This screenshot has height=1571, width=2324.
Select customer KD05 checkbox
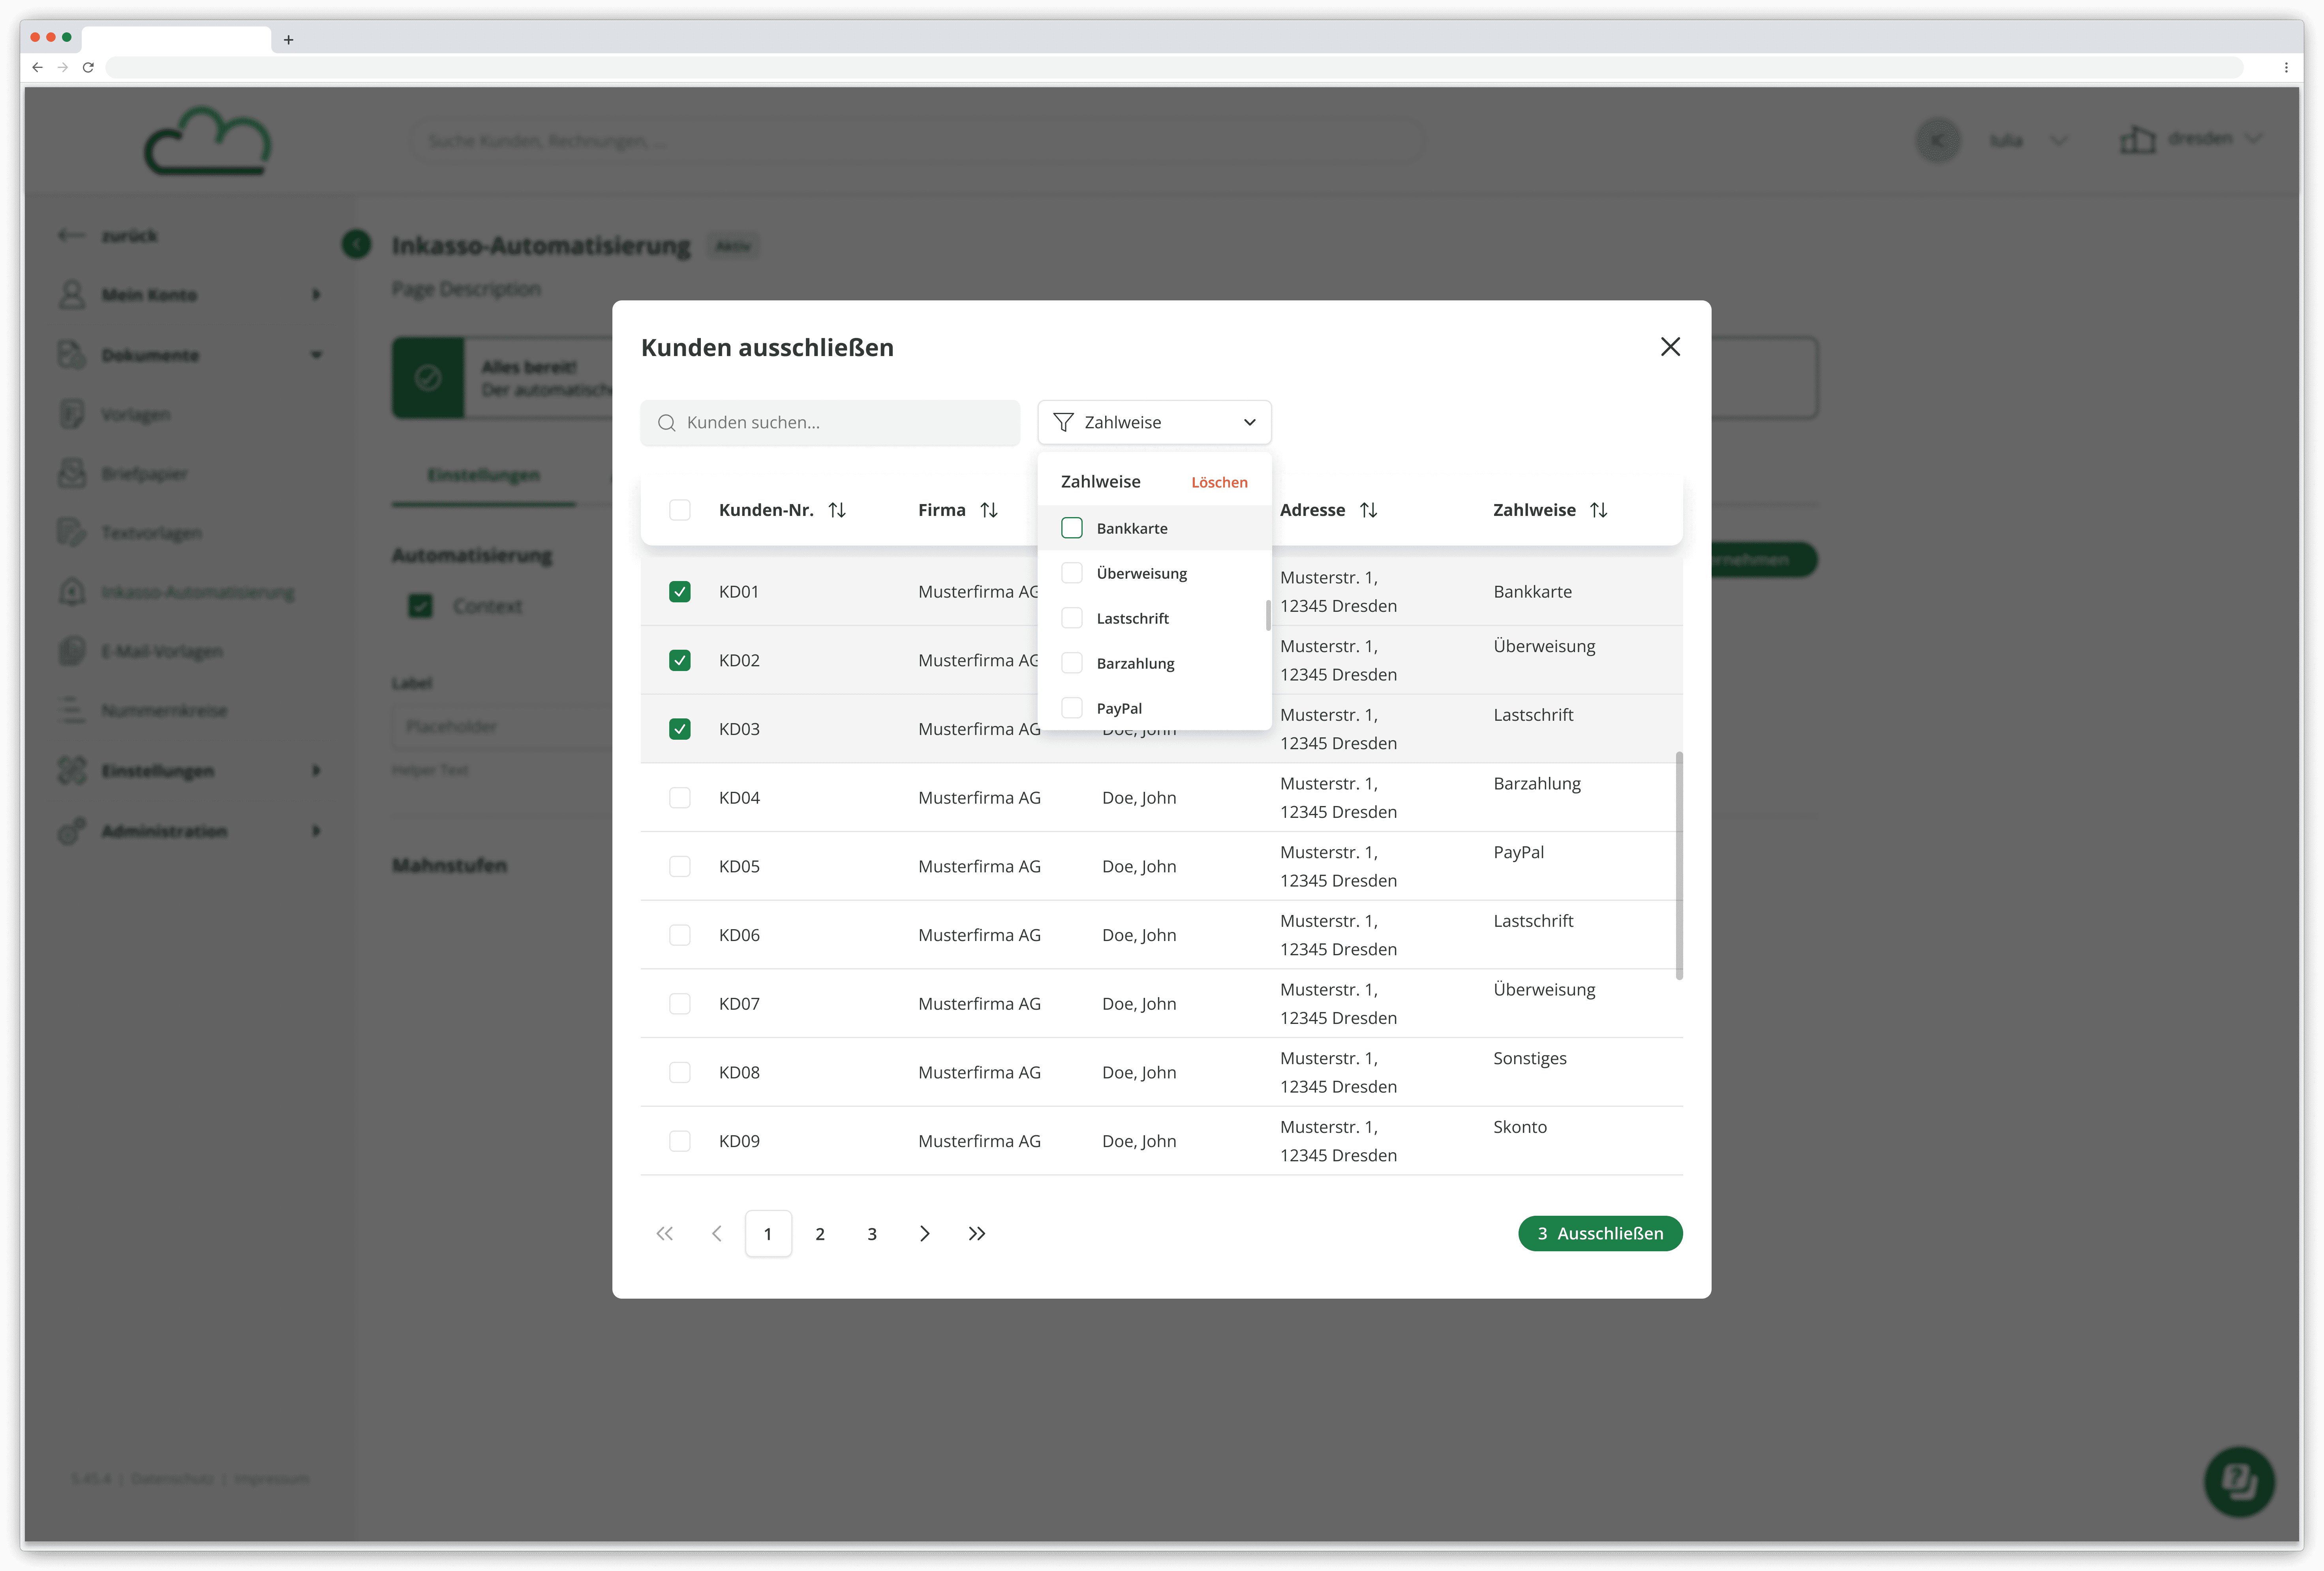click(679, 866)
